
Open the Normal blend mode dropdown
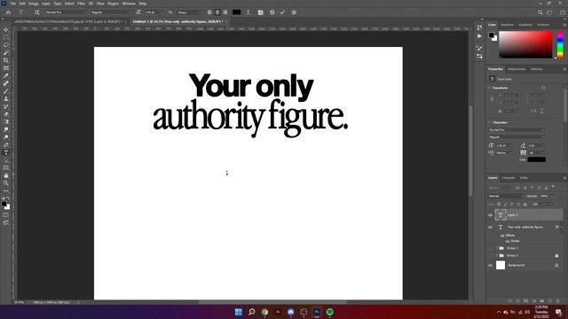click(x=506, y=196)
